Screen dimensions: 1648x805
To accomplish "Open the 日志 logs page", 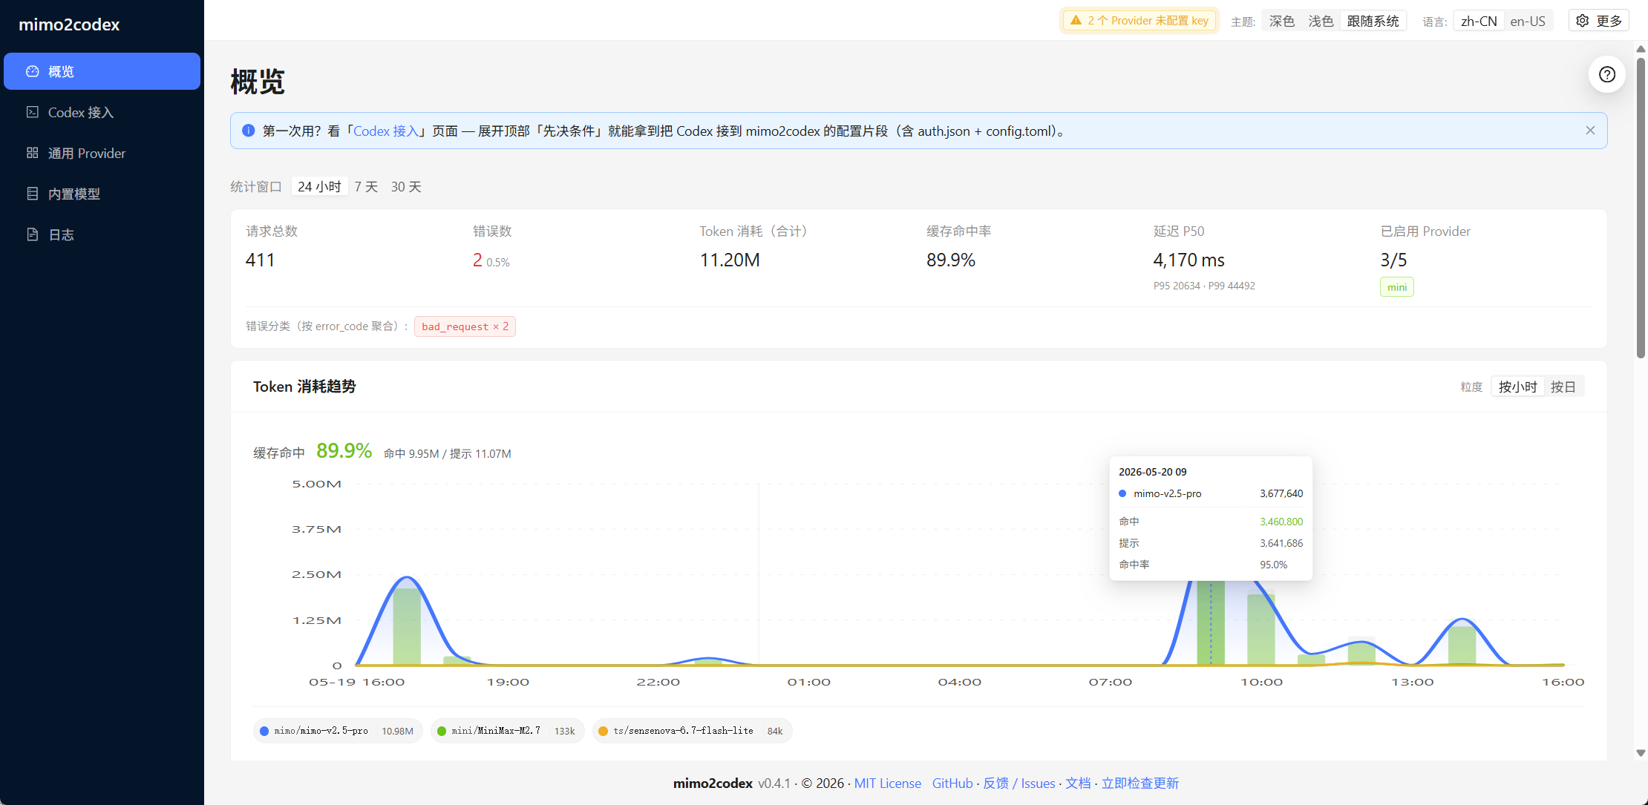I will coord(102,234).
